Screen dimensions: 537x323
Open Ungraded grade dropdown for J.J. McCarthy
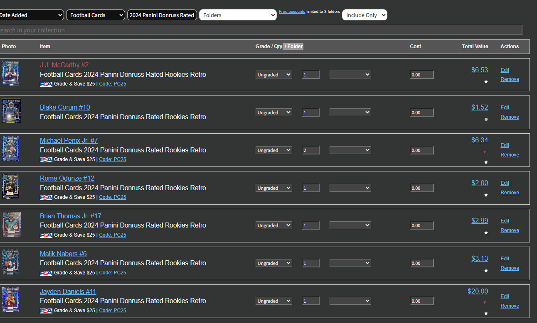tap(274, 75)
